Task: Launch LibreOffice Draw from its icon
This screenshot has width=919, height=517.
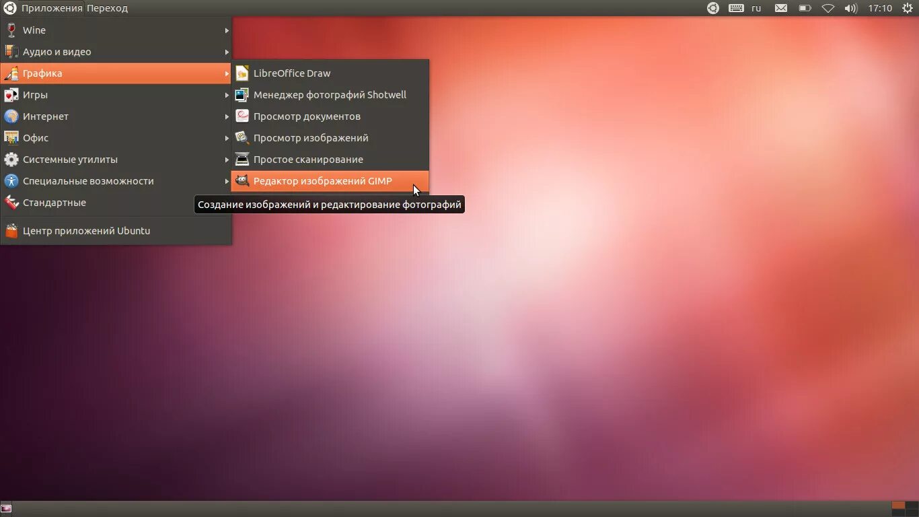Action: [242, 73]
